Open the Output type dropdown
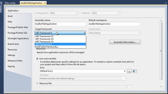The image size is (168, 94). click(114, 33)
